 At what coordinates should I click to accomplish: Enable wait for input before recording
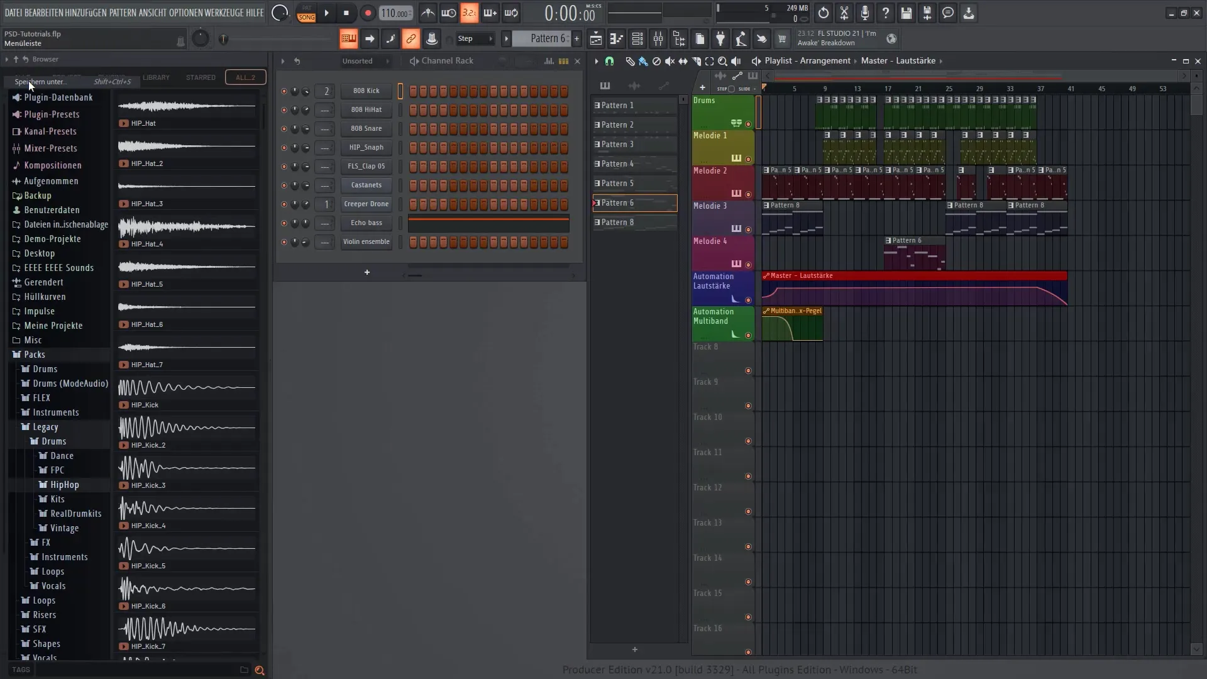point(448,13)
